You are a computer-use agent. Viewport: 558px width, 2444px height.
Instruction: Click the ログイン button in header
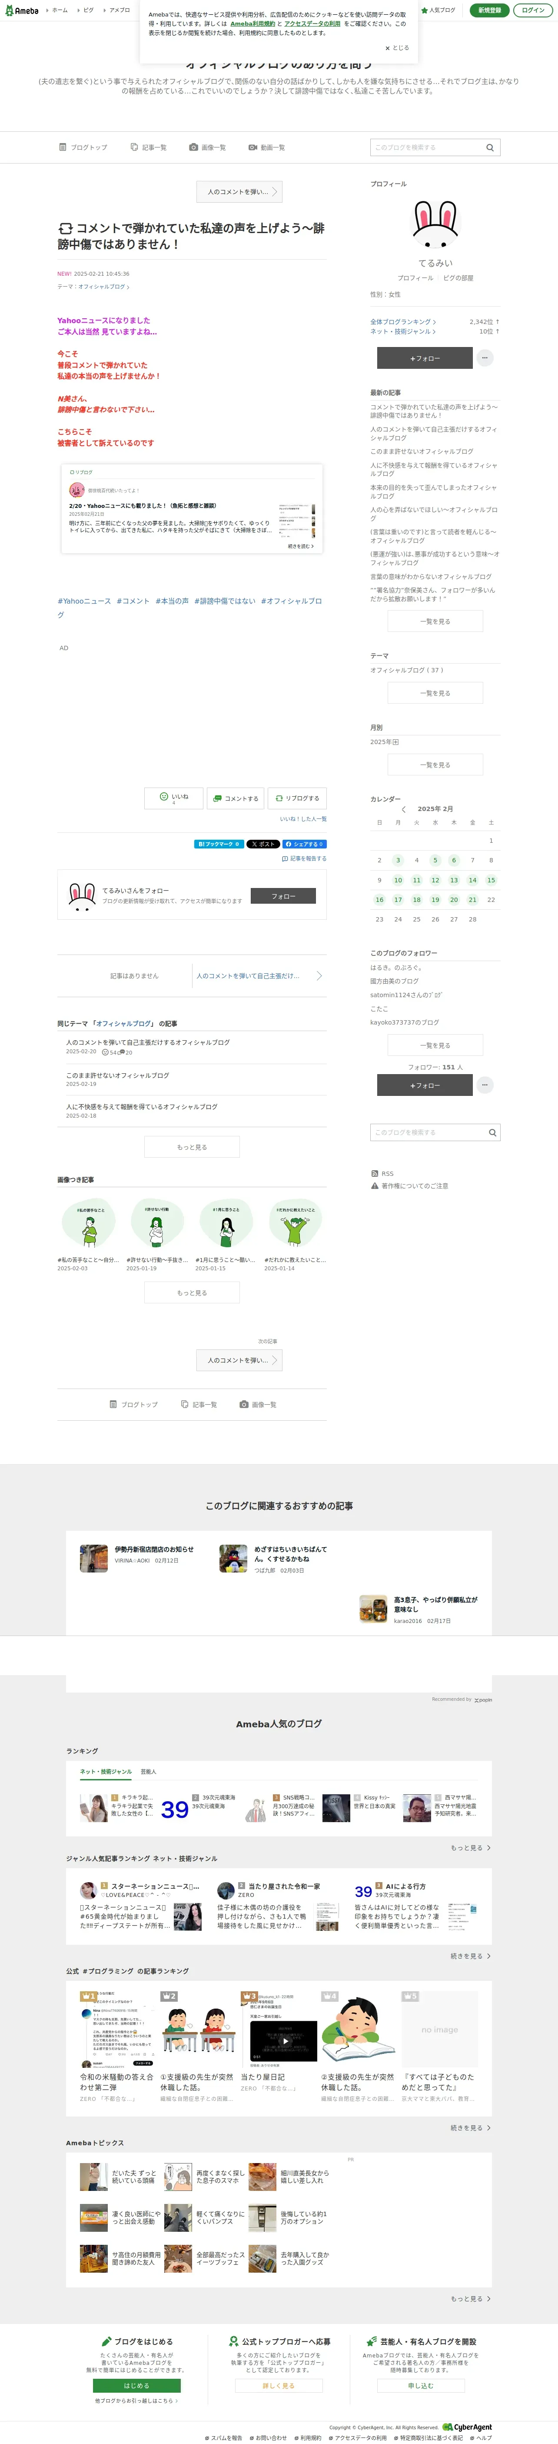click(x=533, y=10)
